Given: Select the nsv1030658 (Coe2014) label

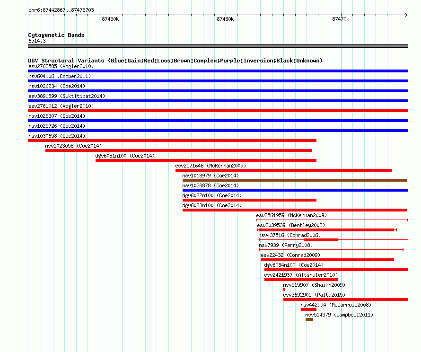Looking at the screenshot, I should pyautogui.click(x=57, y=136).
